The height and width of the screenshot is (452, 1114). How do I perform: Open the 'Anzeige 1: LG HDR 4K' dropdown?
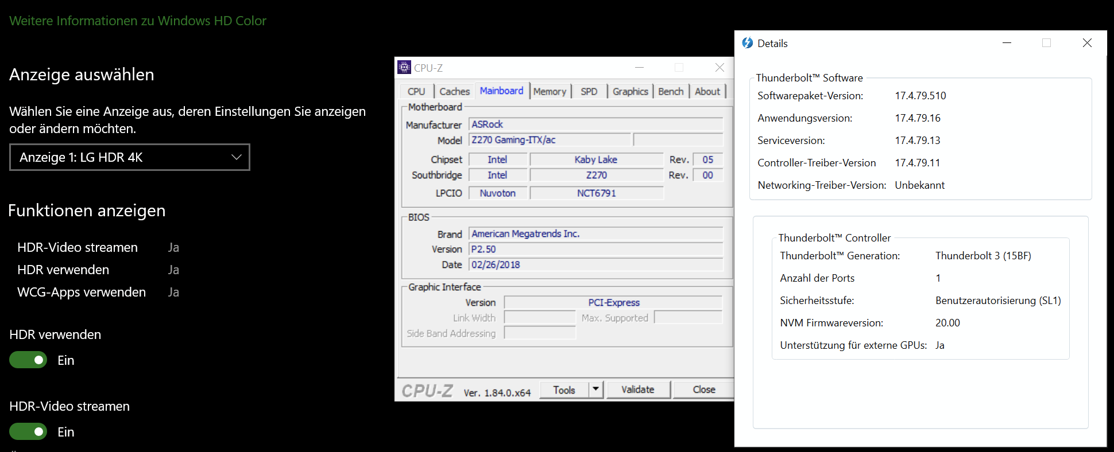click(x=130, y=157)
